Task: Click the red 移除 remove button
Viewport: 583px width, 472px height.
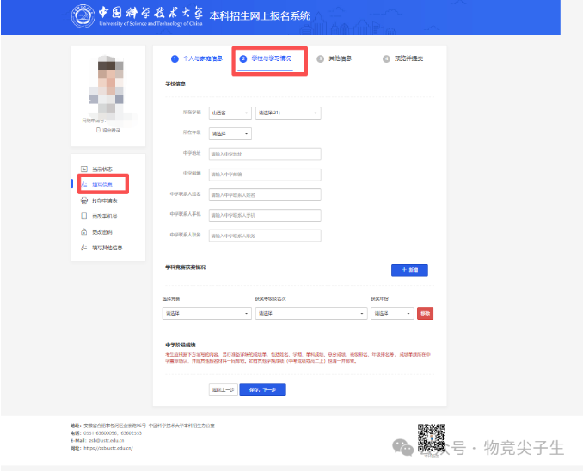Action: click(425, 314)
